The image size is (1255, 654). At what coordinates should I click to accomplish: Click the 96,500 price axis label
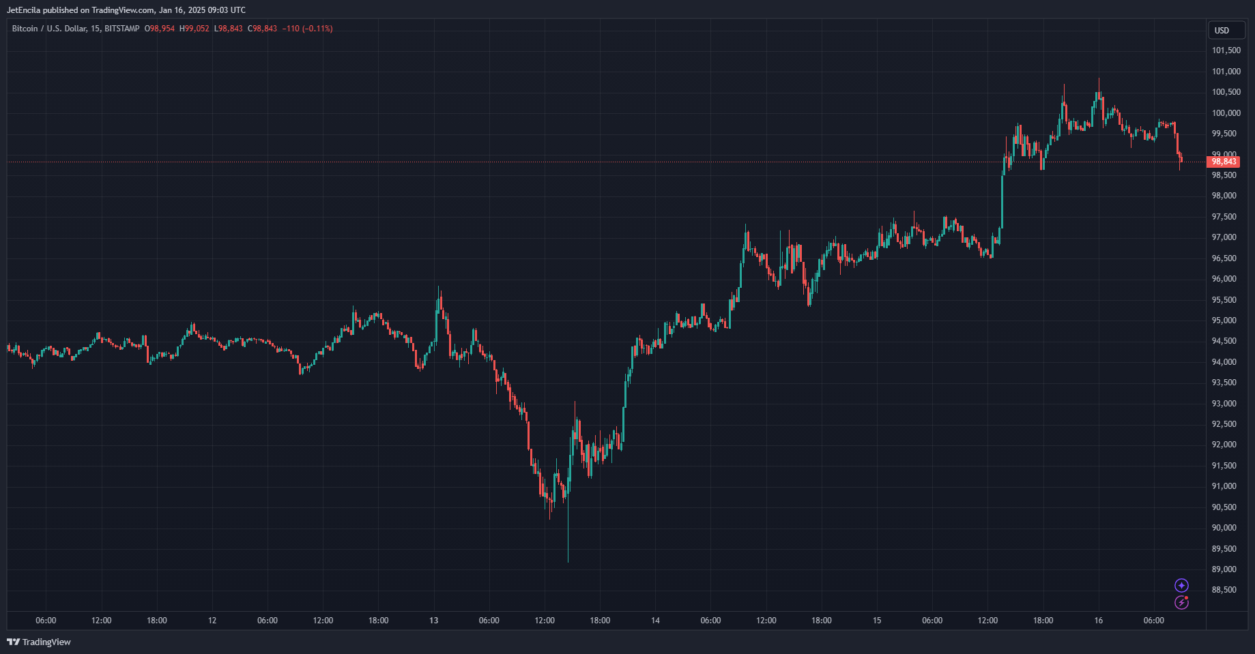tap(1224, 258)
